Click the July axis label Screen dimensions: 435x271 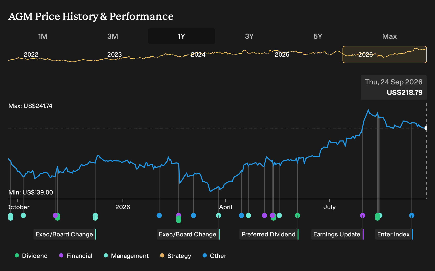click(330, 207)
